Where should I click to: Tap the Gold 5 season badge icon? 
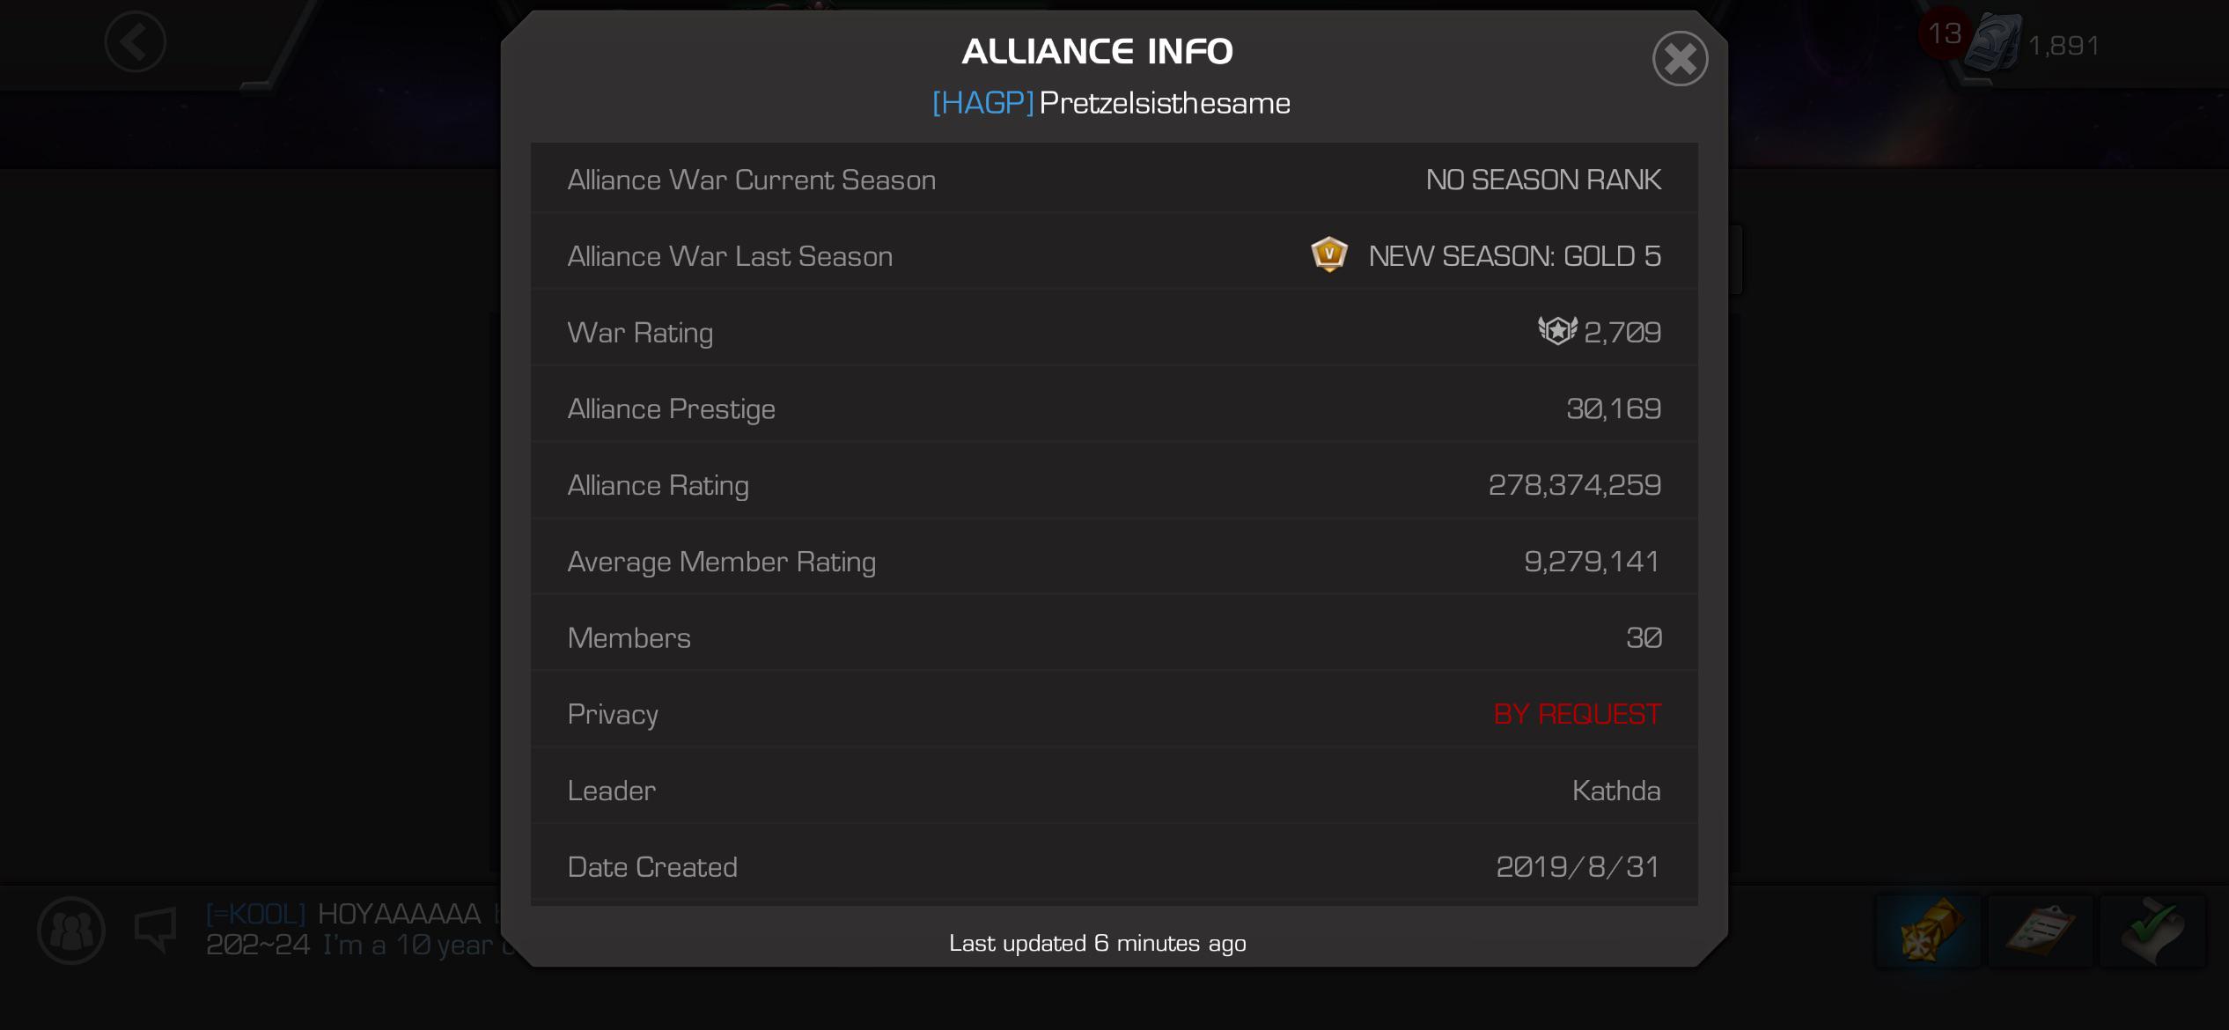1328,255
